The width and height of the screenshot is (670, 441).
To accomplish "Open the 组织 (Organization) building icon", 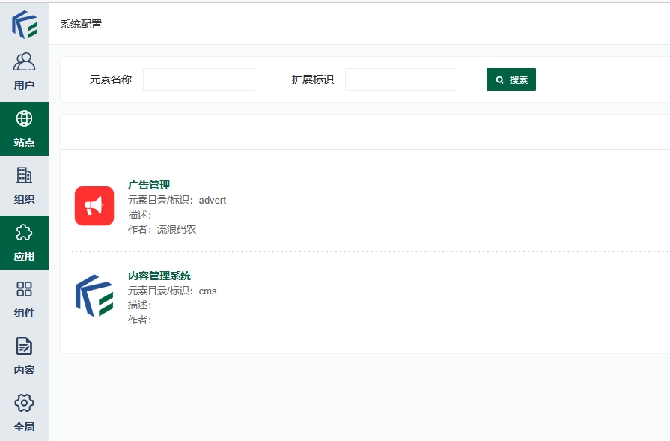I will pos(24,175).
